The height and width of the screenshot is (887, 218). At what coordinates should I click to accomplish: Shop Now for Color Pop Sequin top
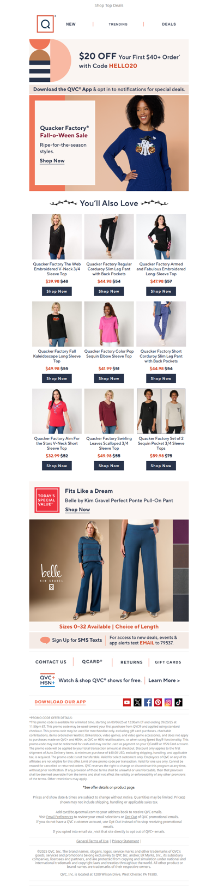tap(109, 378)
